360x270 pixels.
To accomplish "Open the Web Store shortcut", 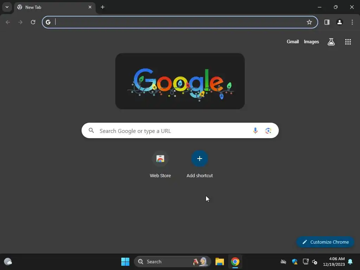I will click(160, 165).
